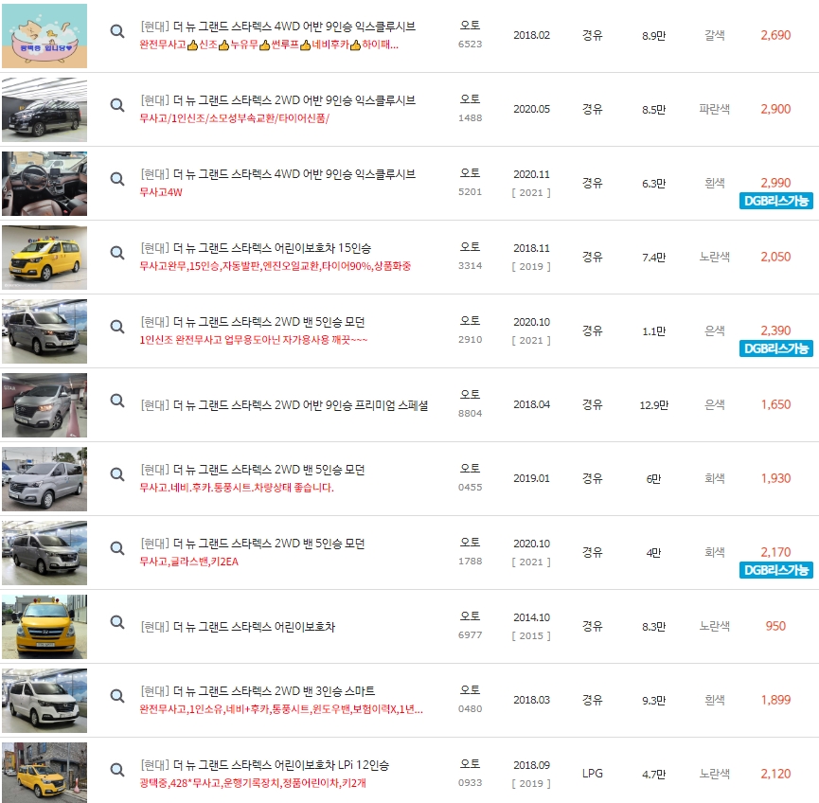Click the magnifier icon on the first 4WD 익스클루시브 listing

point(116,29)
